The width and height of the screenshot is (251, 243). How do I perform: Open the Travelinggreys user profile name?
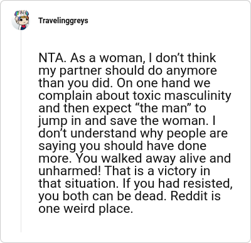click(63, 21)
